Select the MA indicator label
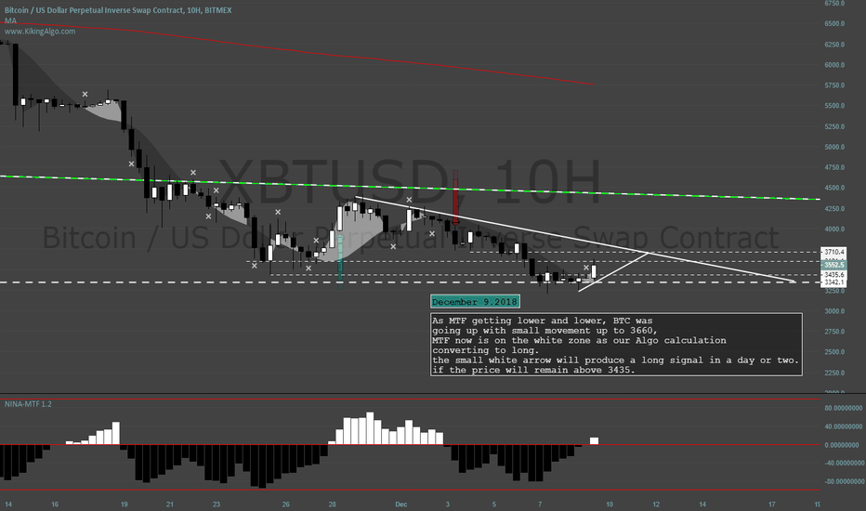 10,20
